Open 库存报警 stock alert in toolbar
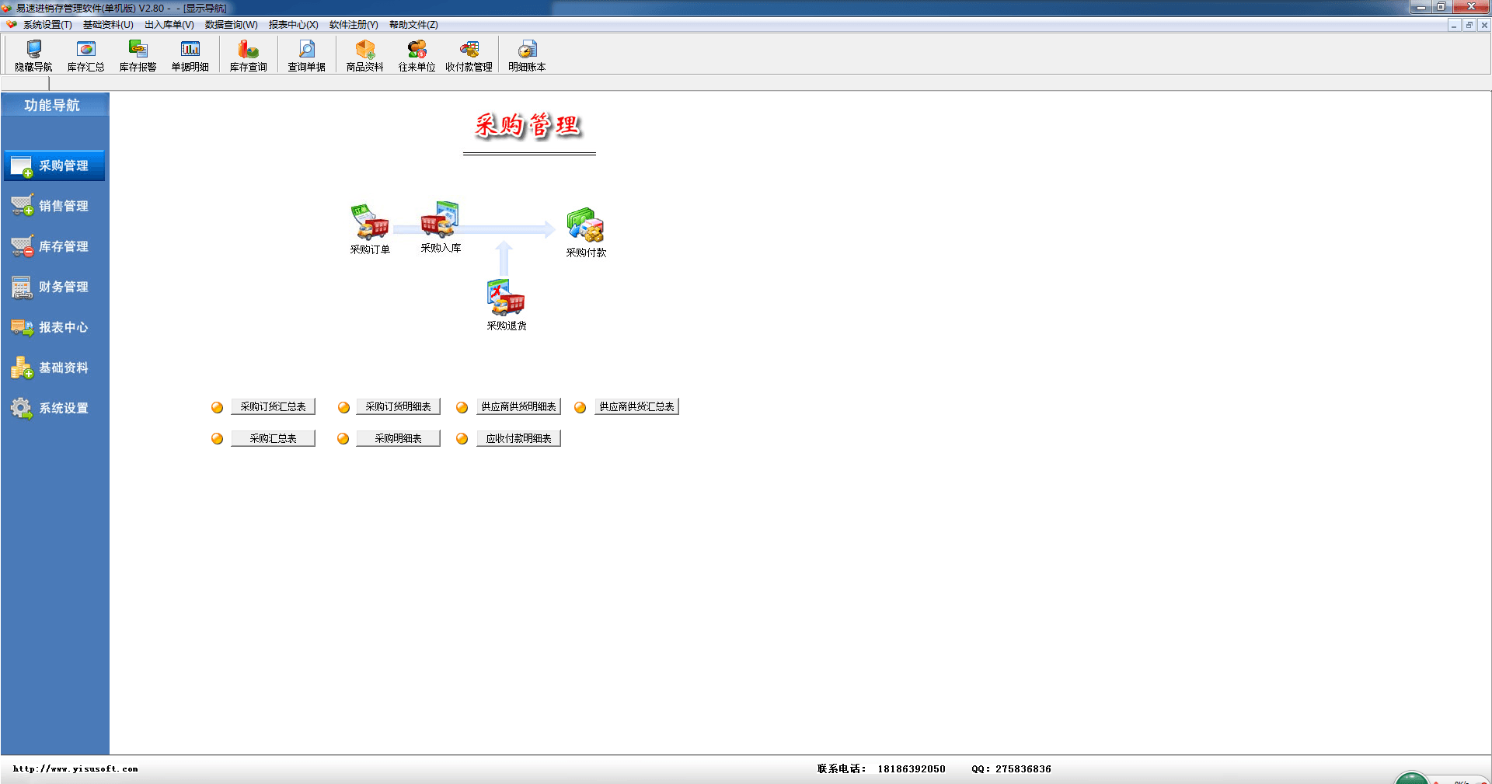1492x784 pixels. click(x=138, y=55)
